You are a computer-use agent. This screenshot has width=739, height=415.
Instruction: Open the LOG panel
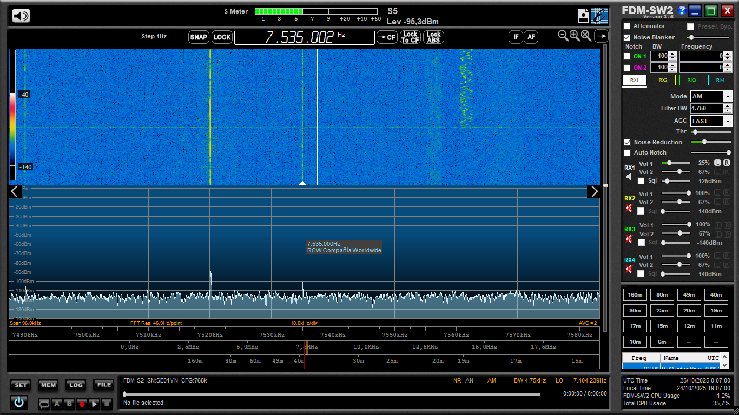[76, 385]
